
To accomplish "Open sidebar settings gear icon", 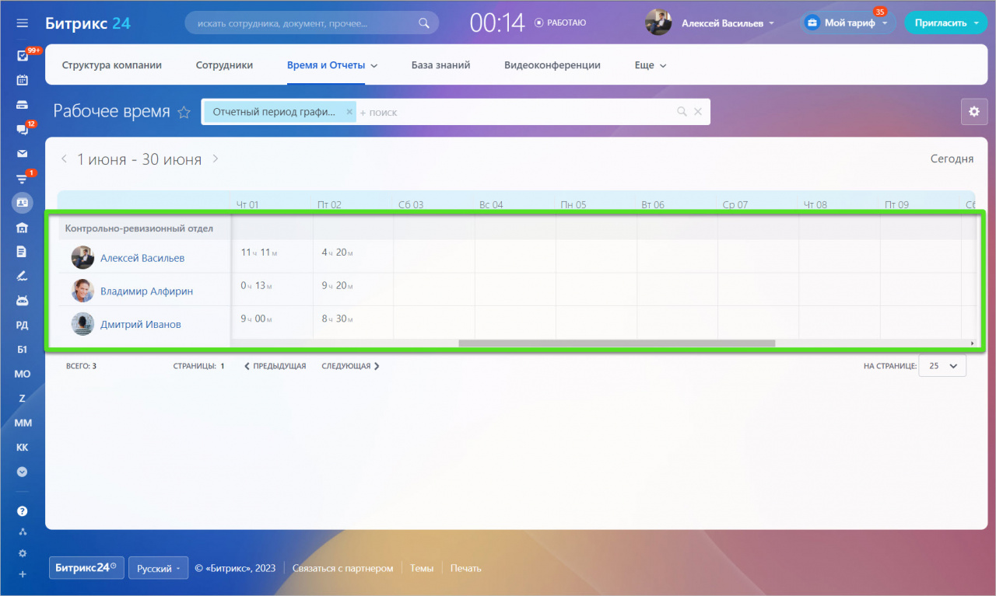I will [x=22, y=553].
